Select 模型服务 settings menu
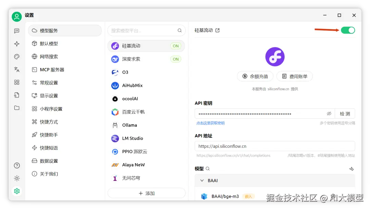 coord(65,31)
